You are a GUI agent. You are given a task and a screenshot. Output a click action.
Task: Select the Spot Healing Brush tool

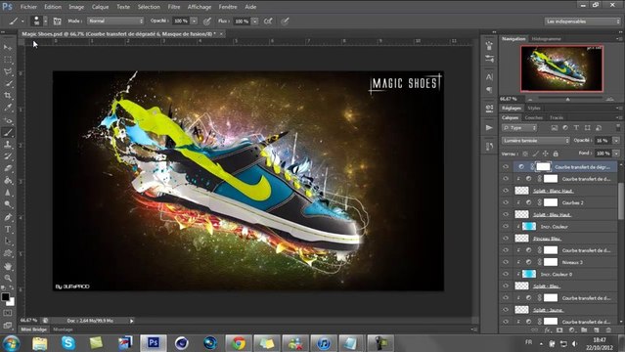8,120
